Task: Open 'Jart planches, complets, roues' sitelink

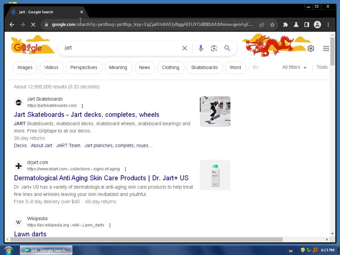Action: pyautogui.click(x=119, y=145)
